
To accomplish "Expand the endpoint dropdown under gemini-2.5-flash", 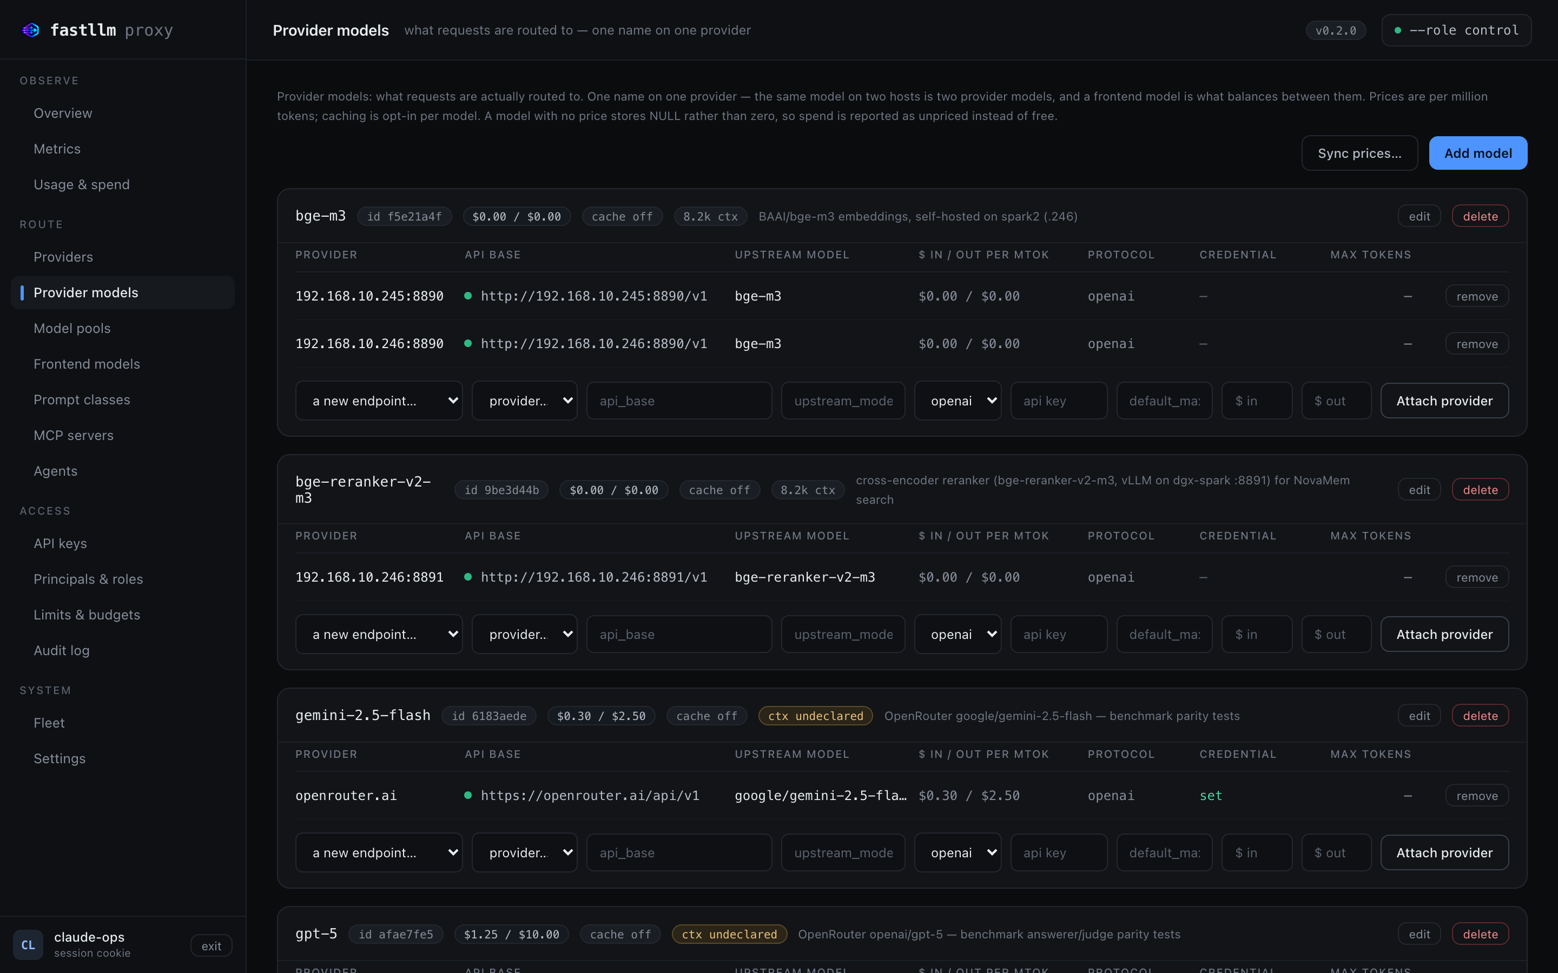I will (x=379, y=852).
